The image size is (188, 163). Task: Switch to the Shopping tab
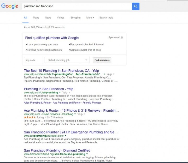tap(75, 18)
